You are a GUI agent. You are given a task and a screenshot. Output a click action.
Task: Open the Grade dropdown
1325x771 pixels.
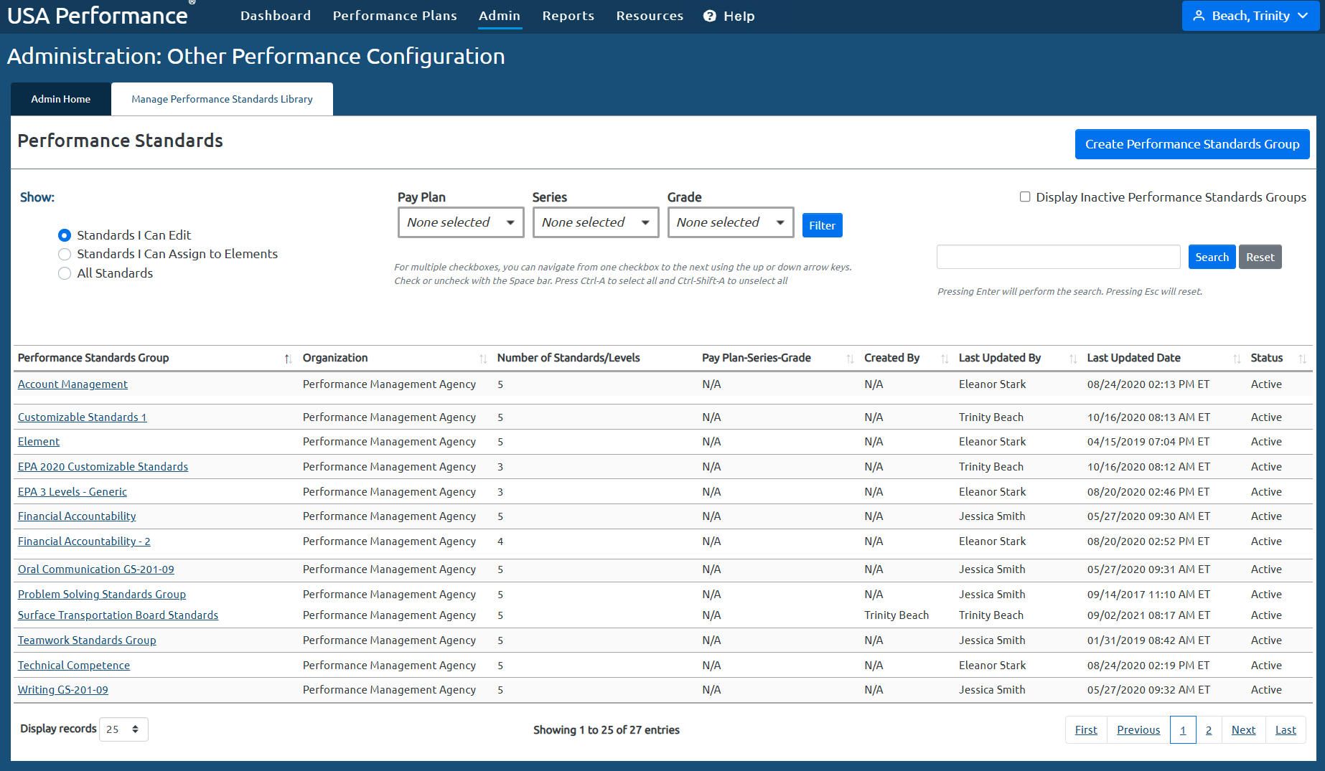[x=731, y=222]
